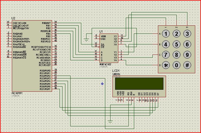Click the keypad hash key
The width and height of the screenshot is (201, 133).
(187, 65)
